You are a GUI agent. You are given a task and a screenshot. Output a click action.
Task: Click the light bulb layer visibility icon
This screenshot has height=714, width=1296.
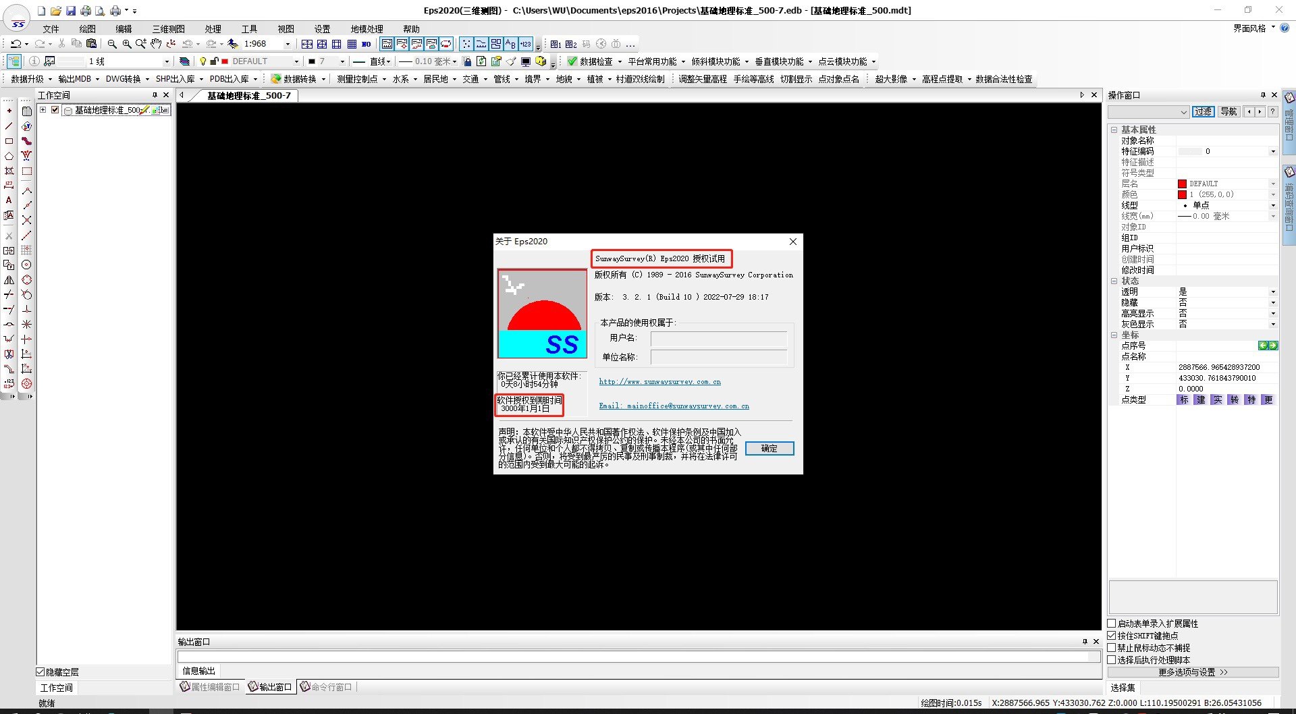[202, 61]
